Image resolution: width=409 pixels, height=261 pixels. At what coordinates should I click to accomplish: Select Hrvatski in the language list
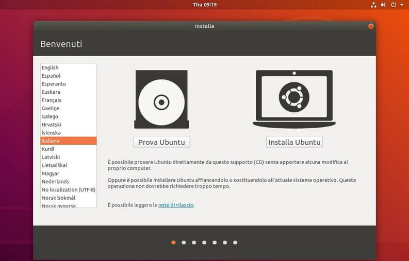(69, 125)
